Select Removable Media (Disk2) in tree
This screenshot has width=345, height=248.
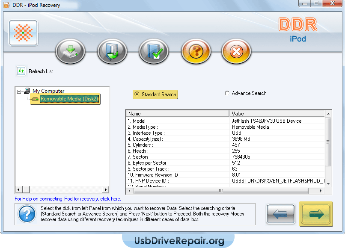(x=69, y=99)
